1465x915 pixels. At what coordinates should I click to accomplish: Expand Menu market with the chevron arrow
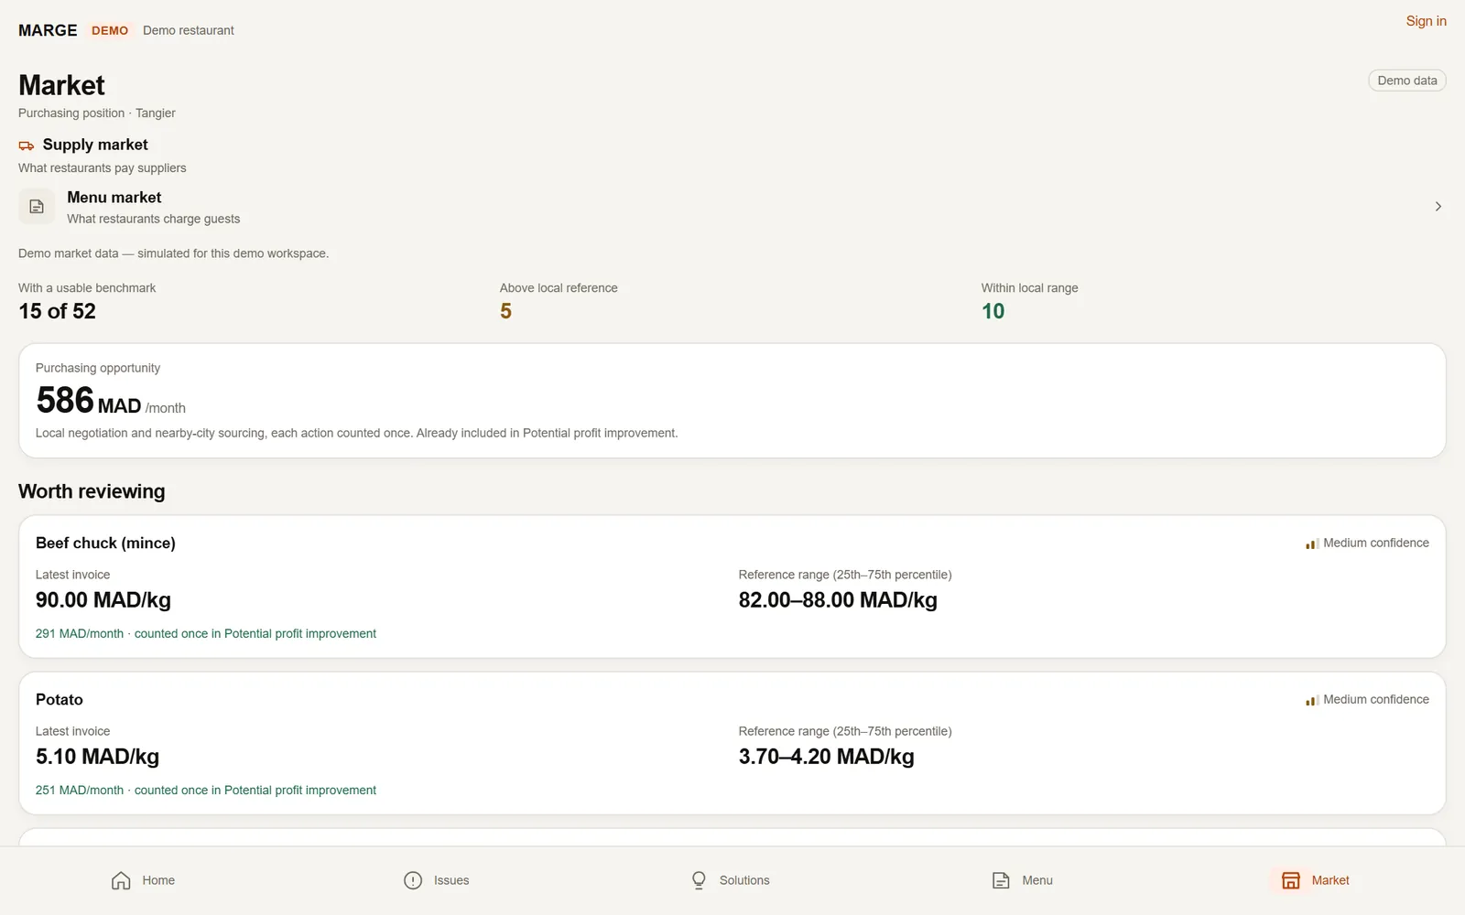(x=1438, y=207)
